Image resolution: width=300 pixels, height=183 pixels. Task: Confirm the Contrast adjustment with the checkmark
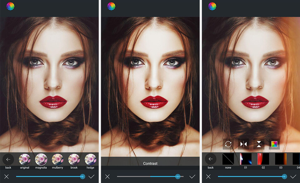point(192,176)
